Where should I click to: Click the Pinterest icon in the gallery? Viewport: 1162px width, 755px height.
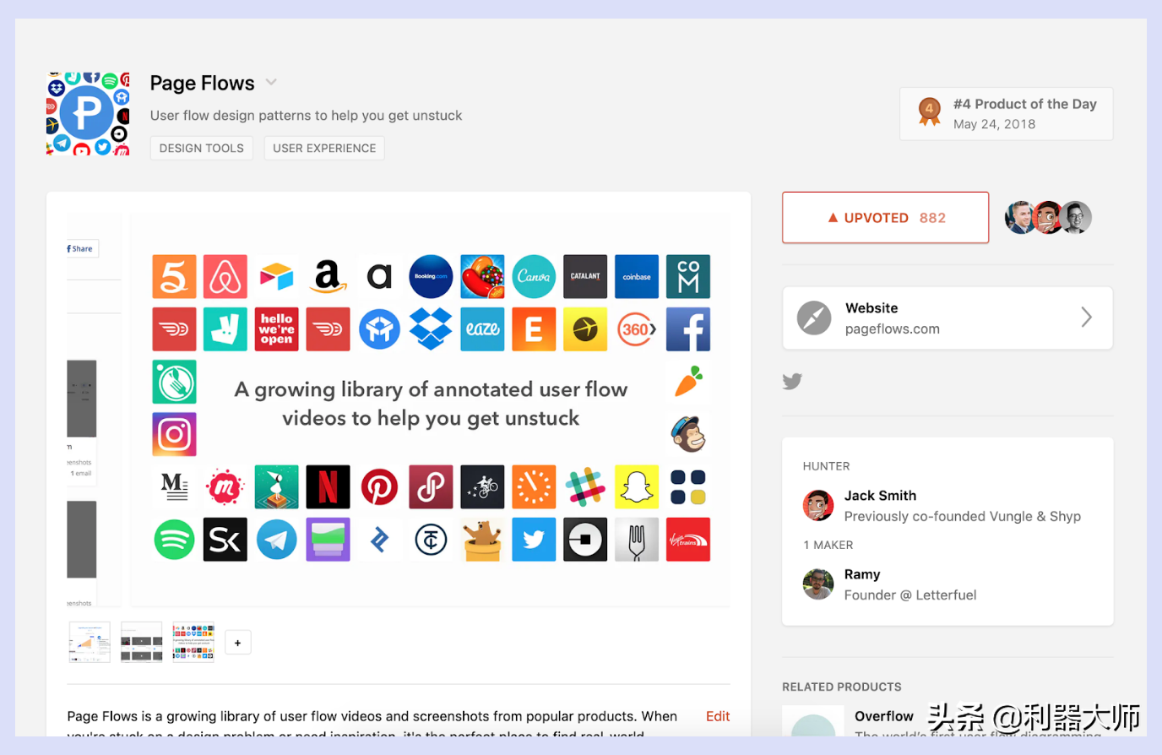coord(379,487)
